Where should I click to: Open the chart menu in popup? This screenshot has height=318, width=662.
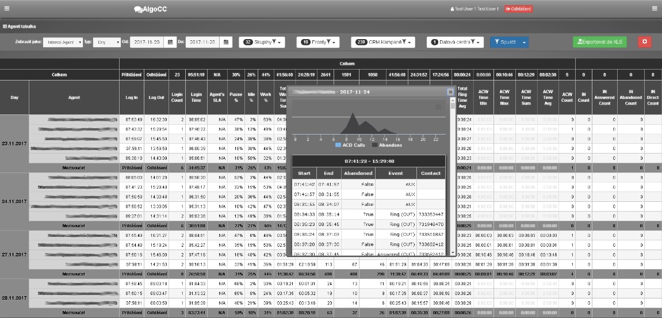(x=439, y=107)
